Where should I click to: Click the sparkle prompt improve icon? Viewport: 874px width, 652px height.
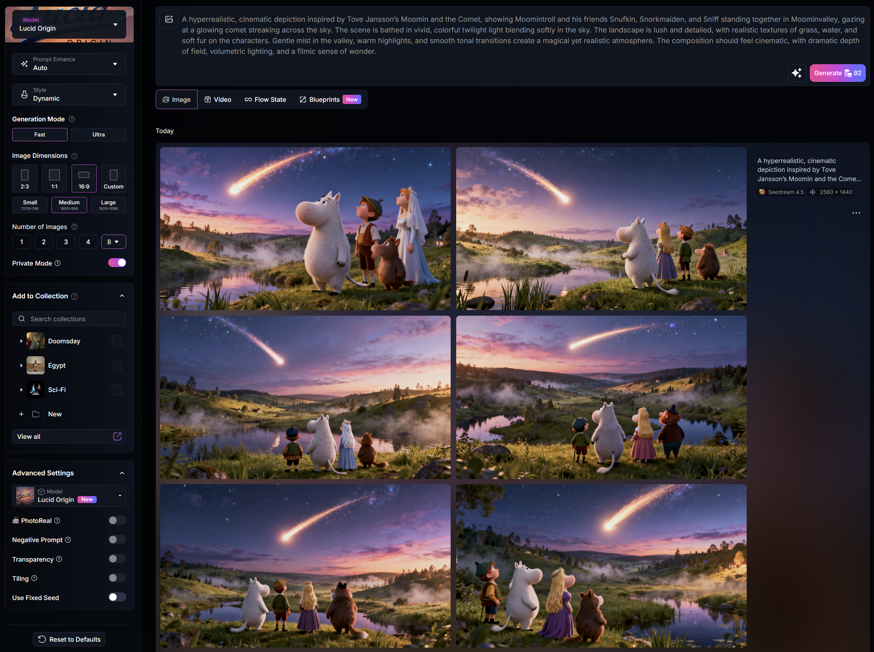coord(796,73)
